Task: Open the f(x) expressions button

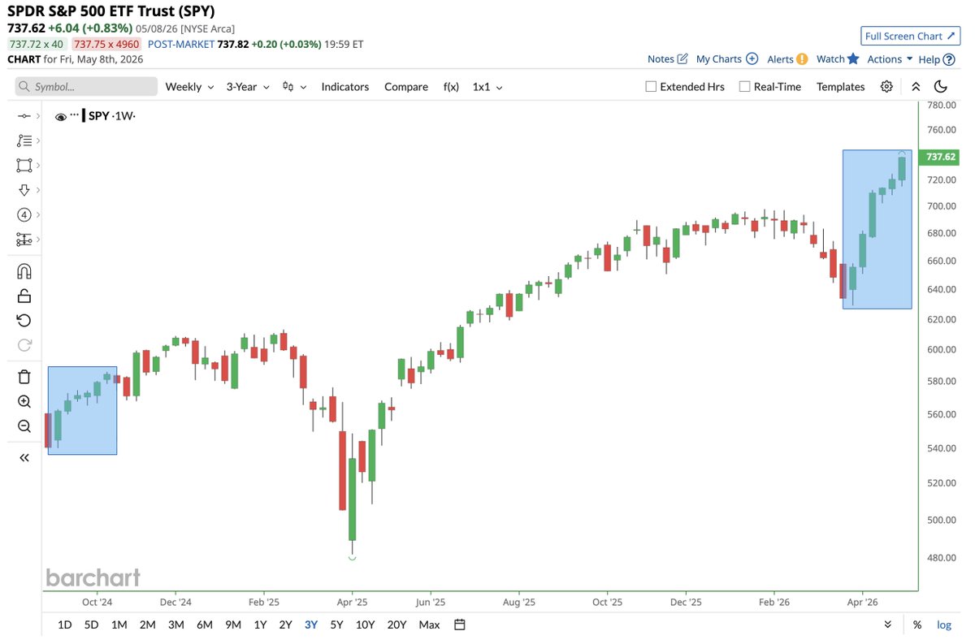Action: tap(451, 87)
